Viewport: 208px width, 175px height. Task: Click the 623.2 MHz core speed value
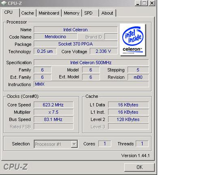point(53,105)
